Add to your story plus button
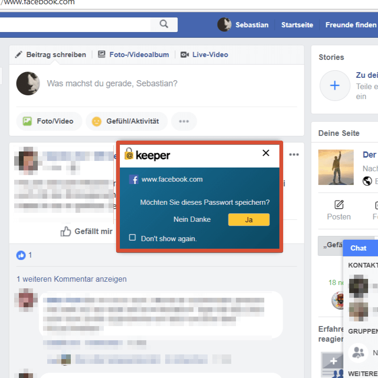 [x=335, y=85]
